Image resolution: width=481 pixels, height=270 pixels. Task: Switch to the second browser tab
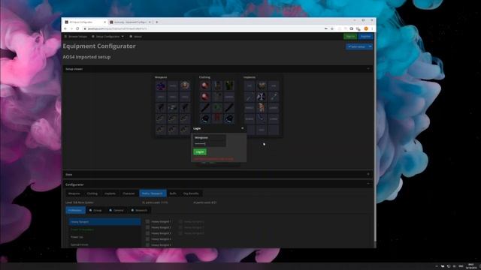(130, 22)
